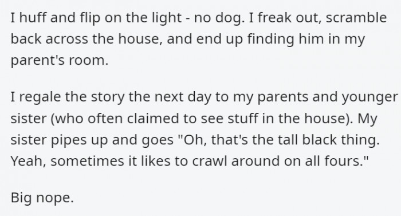The image size is (401, 216).
Task: Click the word "stuff" in the parenthetical
Action: (242, 118)
